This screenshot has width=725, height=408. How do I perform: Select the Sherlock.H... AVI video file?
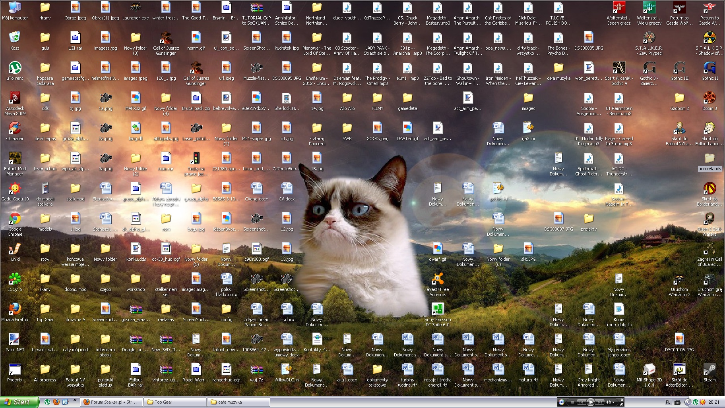click(287, 101)
